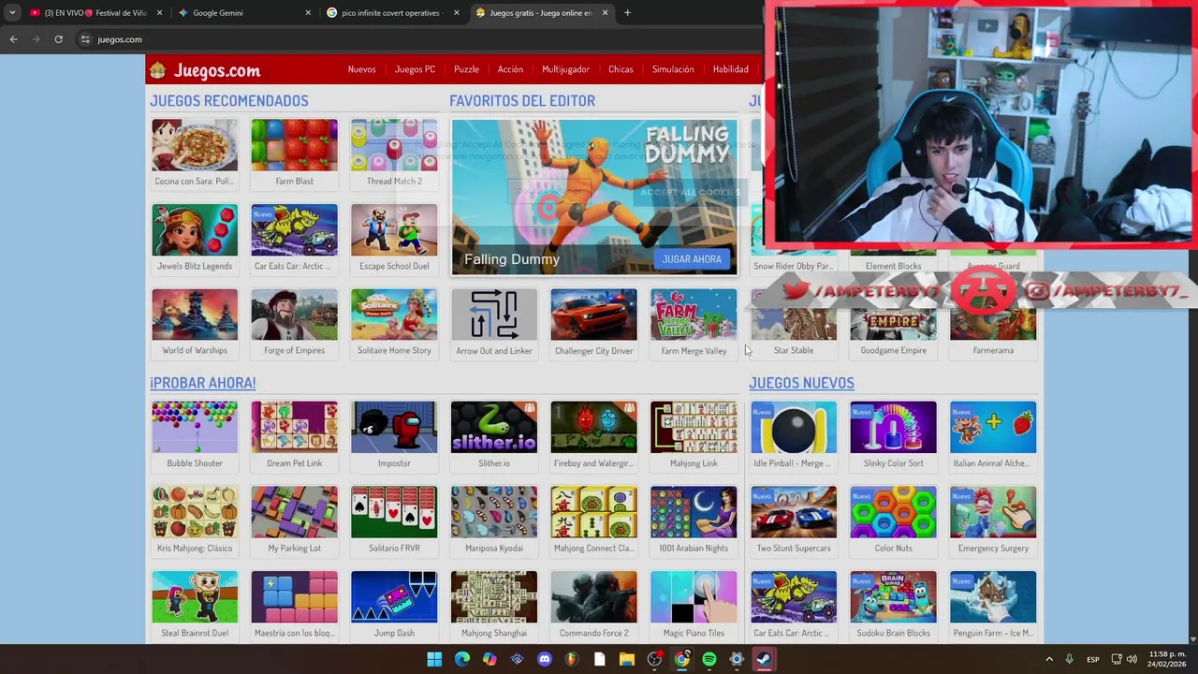Click the Juegos.com logo

(x=205, y=70)
